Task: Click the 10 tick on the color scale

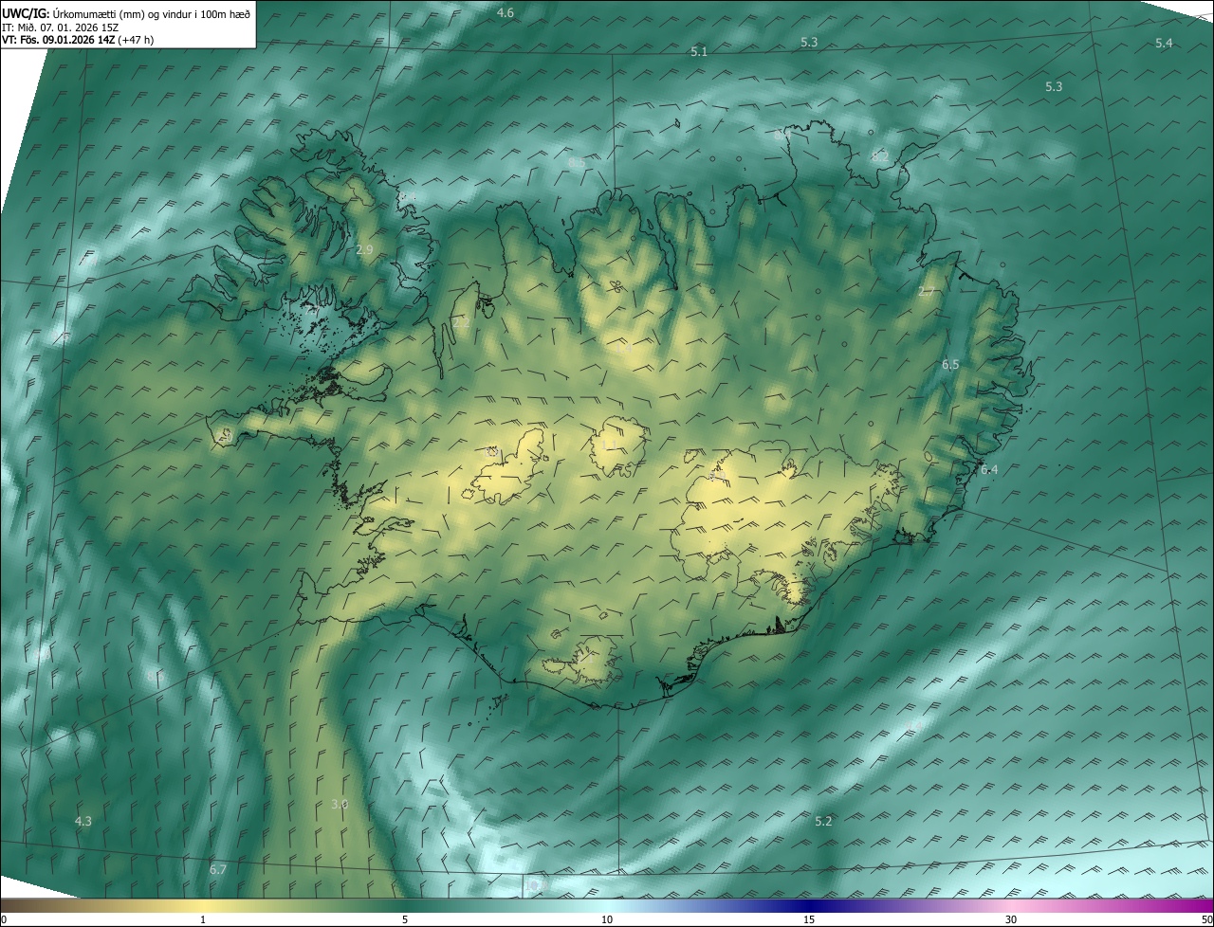Action: [x=607, y=920]
